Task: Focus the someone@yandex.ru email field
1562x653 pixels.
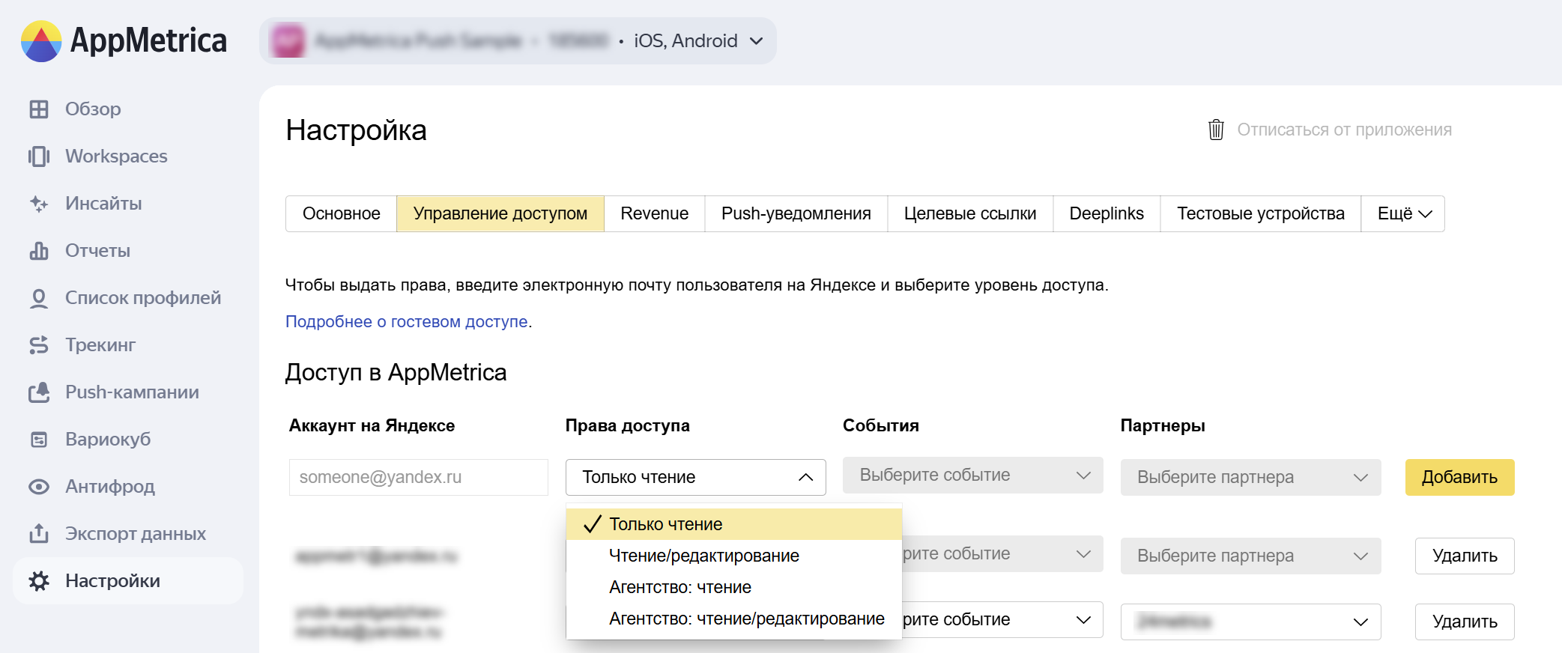Action: (x=419, y=477)
